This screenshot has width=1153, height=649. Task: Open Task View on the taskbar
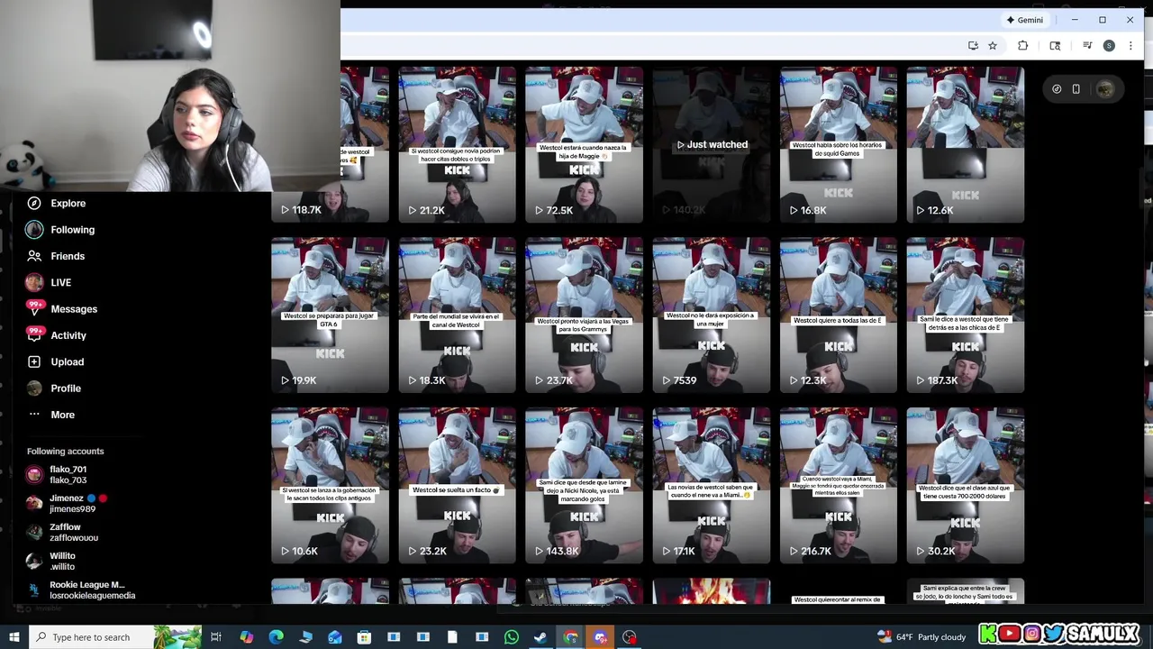click(216, 637)
